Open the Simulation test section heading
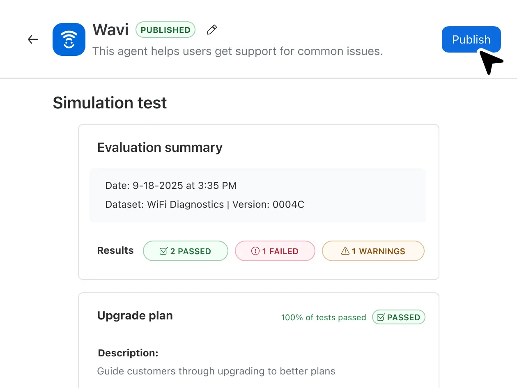Screen dimensions: 517x388 pos(110,103)
